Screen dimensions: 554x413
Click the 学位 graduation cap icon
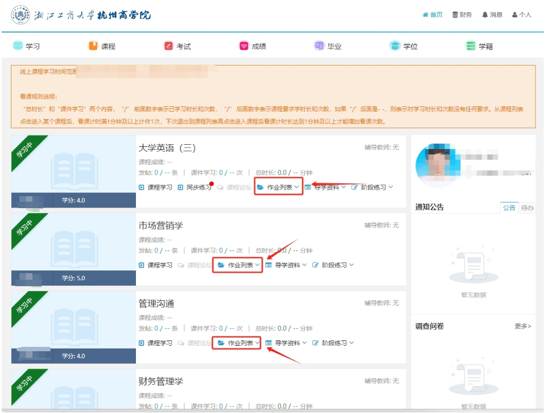(x=394, y=46)
